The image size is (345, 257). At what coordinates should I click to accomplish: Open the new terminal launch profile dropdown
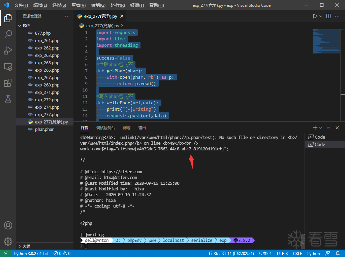click(x=321, y=128)
